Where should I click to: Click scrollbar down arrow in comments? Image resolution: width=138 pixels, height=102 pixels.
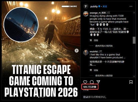(134, 76)
